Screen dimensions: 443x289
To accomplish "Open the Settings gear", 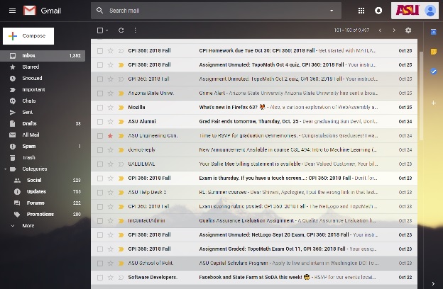I will tap(408, 30).
